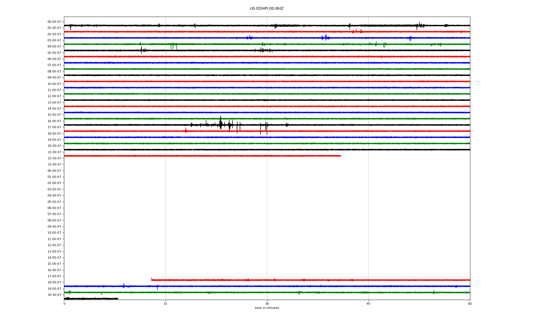This screenshot has width=534, height=333.
Task: Click the y-axis time label 21:00:07
Action: point(54,152)
